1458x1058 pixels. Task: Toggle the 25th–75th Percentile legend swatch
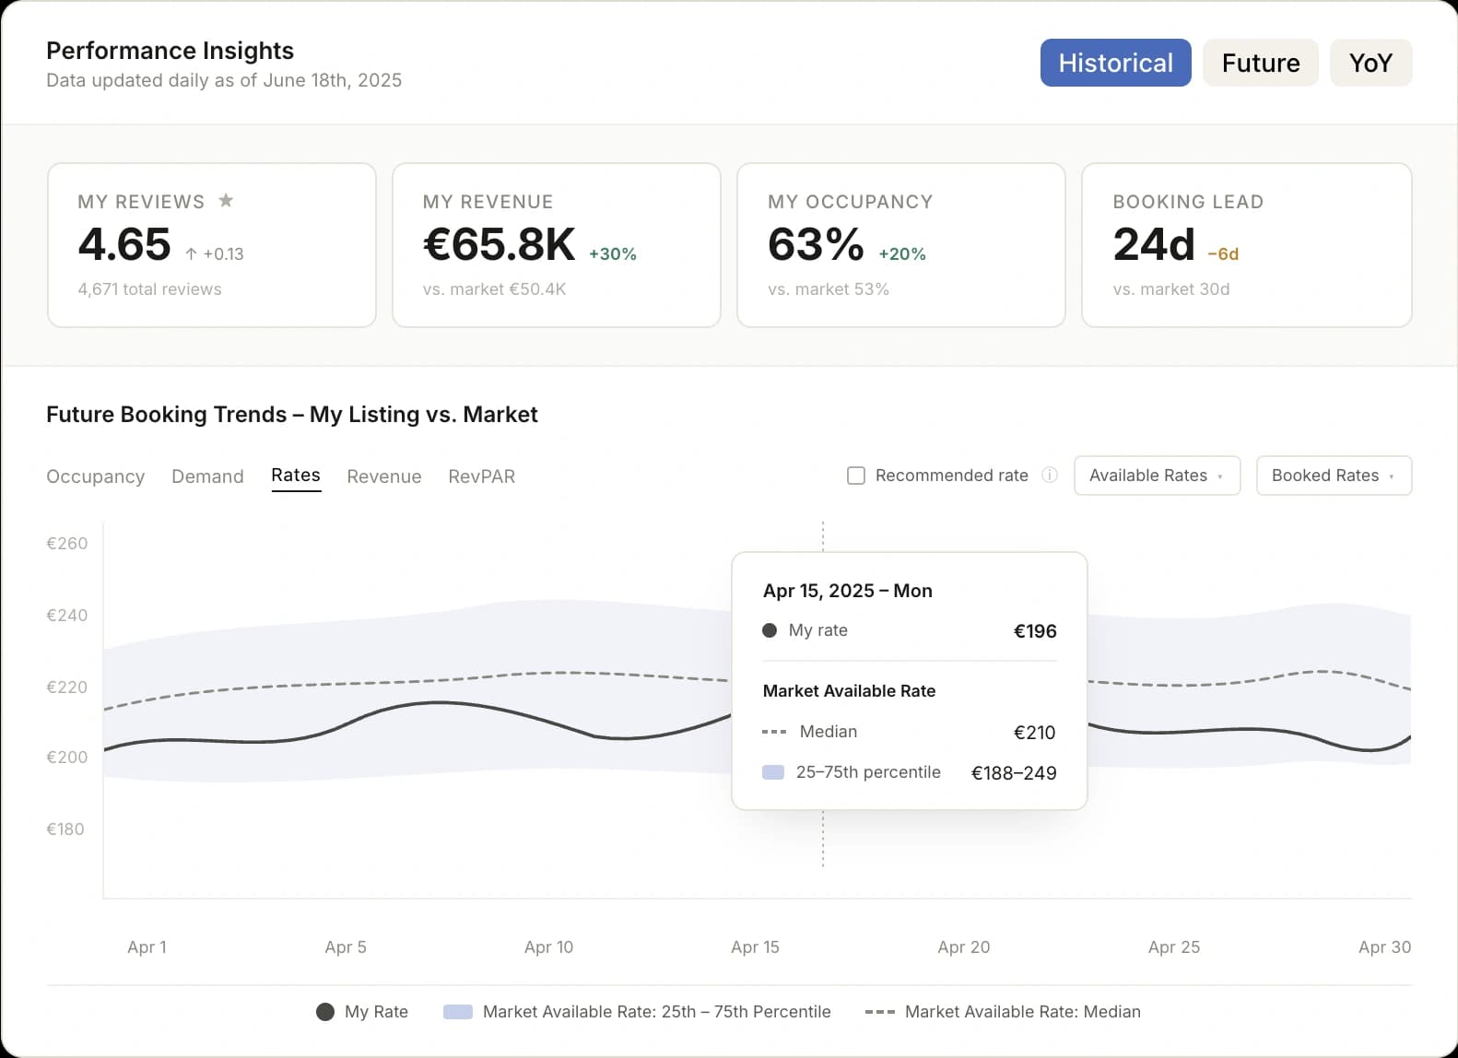(x=458, y=1012)
